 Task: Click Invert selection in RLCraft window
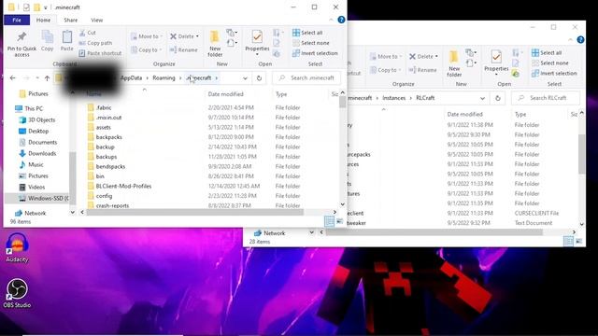554,74
